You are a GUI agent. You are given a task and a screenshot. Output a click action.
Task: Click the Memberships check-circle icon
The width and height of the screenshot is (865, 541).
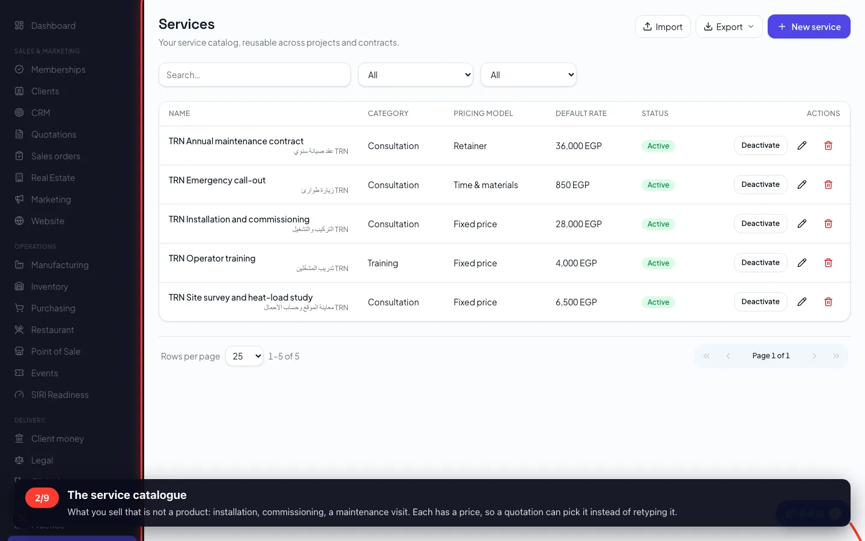(19, 70)
